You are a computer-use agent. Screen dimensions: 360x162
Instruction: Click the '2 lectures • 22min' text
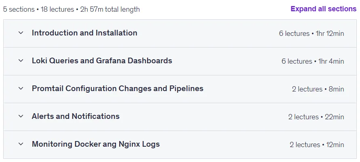tap(316, 117)
